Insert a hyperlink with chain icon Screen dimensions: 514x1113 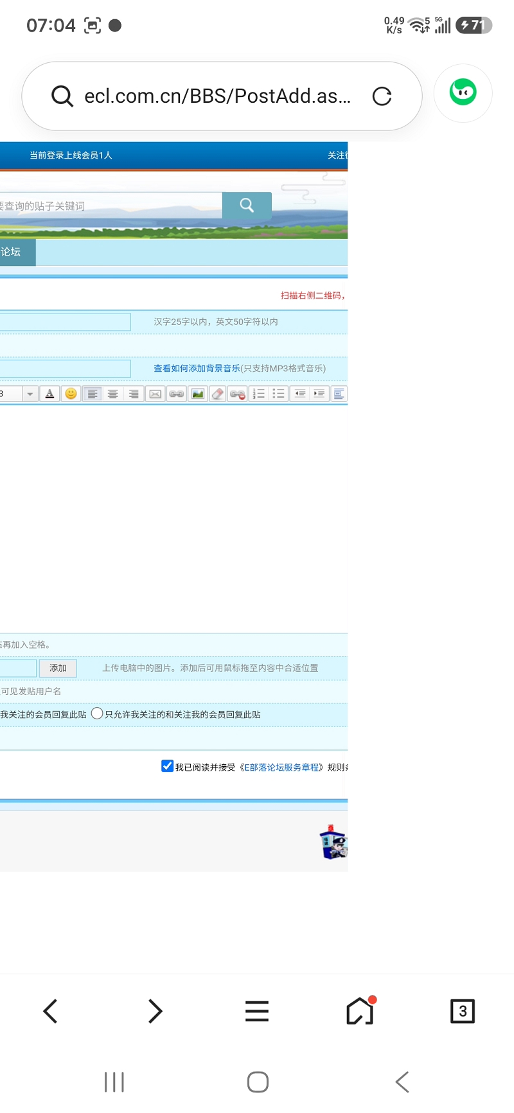pos(177,394)
